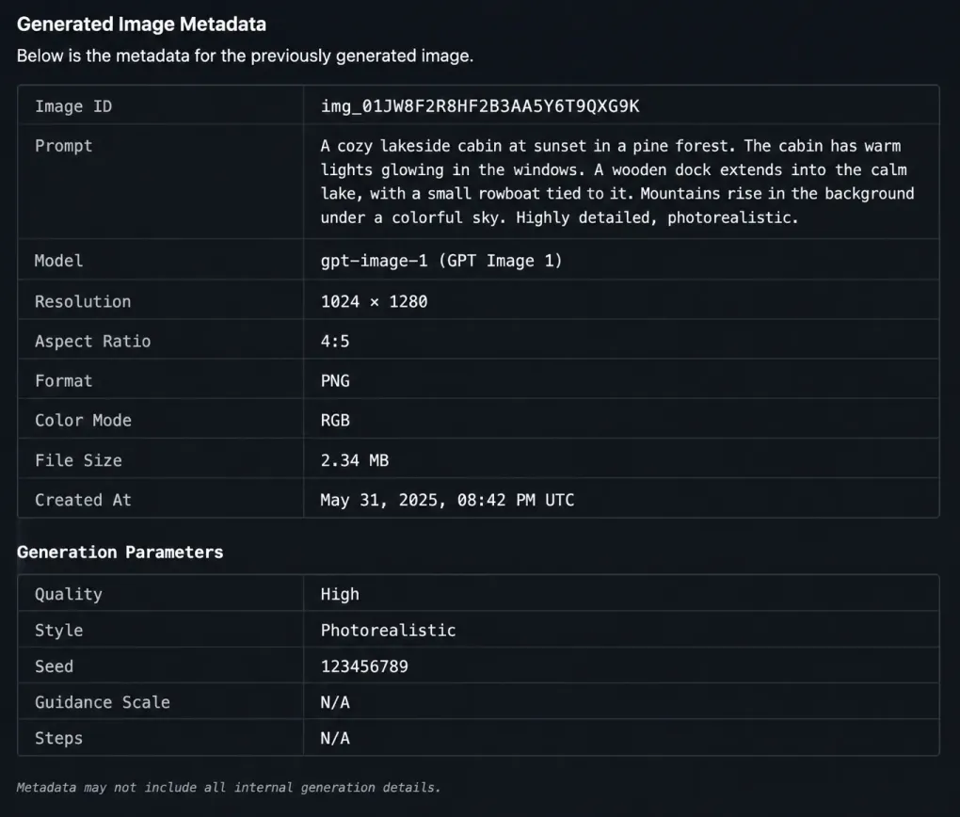This screenshot has height=817, width=960.
Task: Click the Generated Image Metadata heading
Action: point(141,24)
